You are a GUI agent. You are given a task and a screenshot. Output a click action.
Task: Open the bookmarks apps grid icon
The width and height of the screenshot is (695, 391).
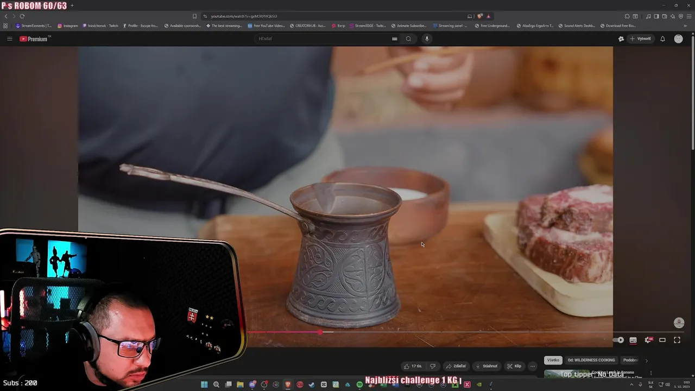click(5, 26)
